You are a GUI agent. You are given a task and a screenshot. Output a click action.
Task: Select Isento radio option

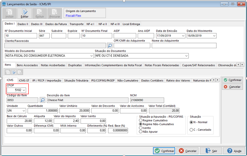point(141,128)
